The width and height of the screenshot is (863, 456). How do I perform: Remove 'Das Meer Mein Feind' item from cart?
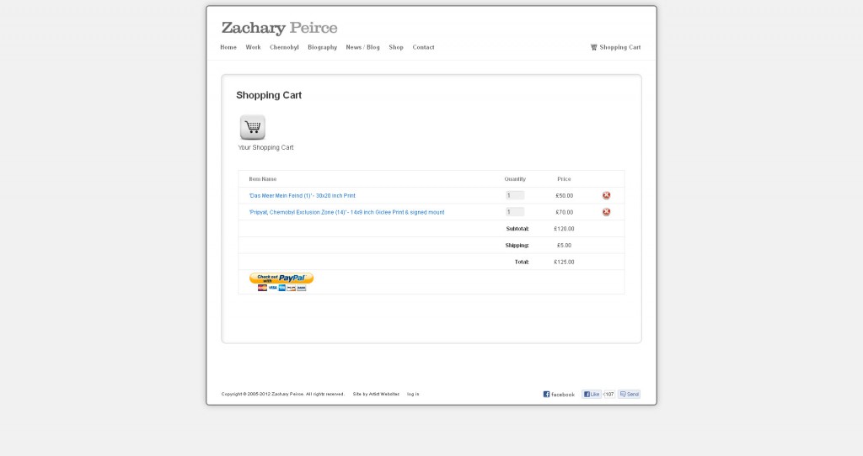[x=606, y=195]
